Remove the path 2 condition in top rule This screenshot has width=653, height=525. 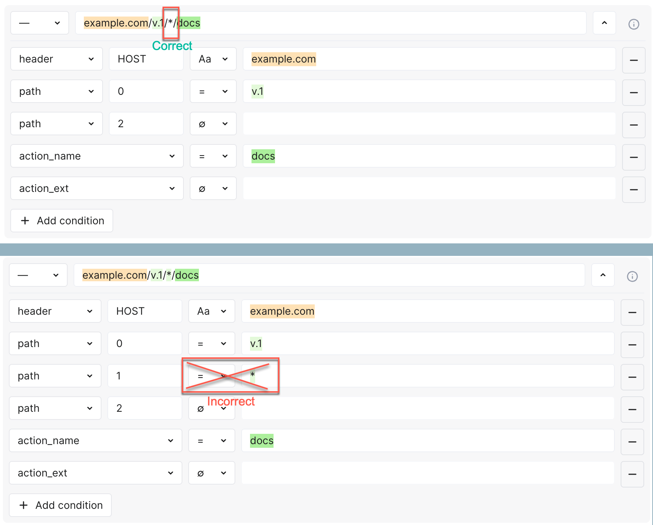pyautogui.click(x=634, y=125)
